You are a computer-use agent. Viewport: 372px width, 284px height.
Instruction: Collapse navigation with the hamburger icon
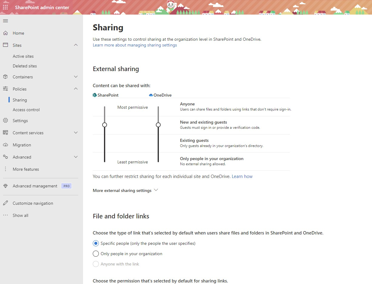coord(5,21)
